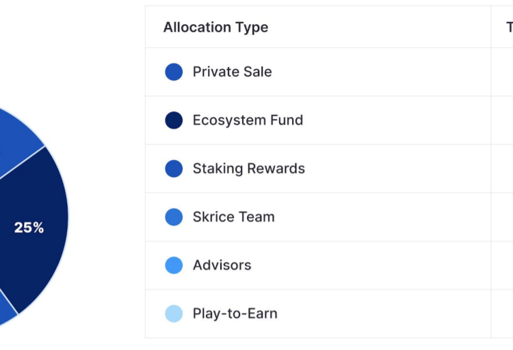Select the Play-to-Earn label
The height and width of the screenshot is (350, 513).
tap(235, 313)
